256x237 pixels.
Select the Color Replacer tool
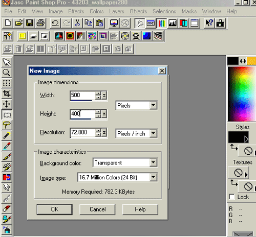[7, 177]
